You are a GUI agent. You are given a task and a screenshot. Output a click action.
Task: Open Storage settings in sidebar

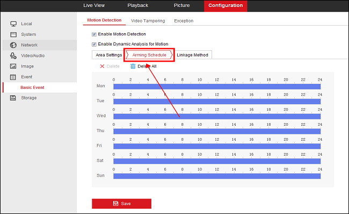tap(28, 98)
